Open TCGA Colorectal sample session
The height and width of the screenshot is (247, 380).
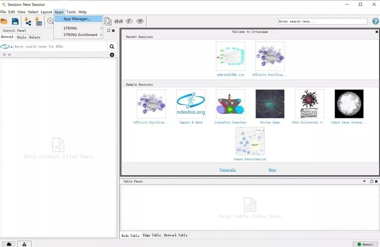(309, 104)
